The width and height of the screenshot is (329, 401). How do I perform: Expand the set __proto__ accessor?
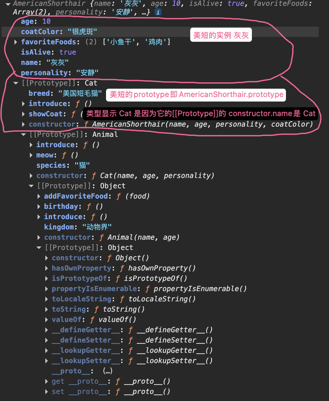[x=47, y=392]
